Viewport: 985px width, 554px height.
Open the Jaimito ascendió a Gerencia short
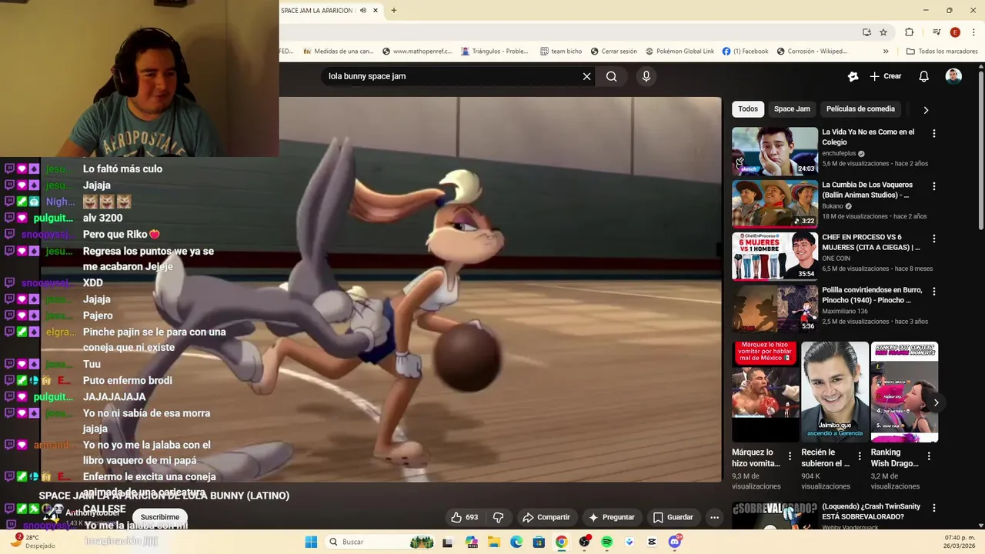pyautogui.click(x=835, y=392)
